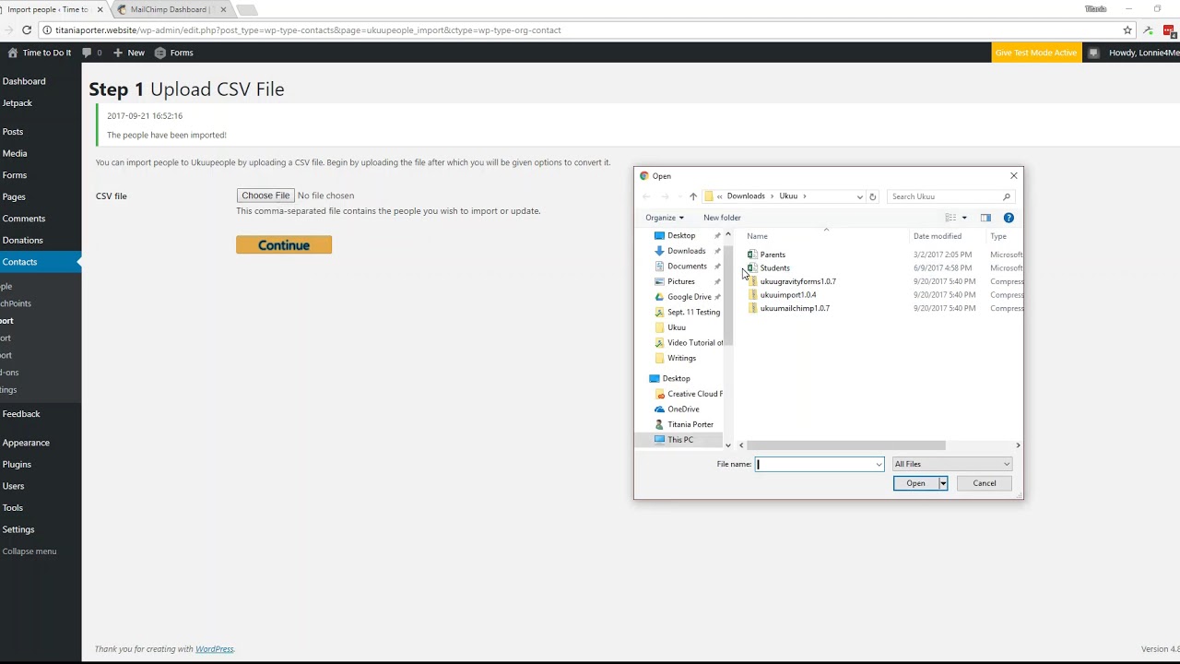Open Google Drive in the navigation pane
The image size is (1180, 664).
(x=689, y=297)
